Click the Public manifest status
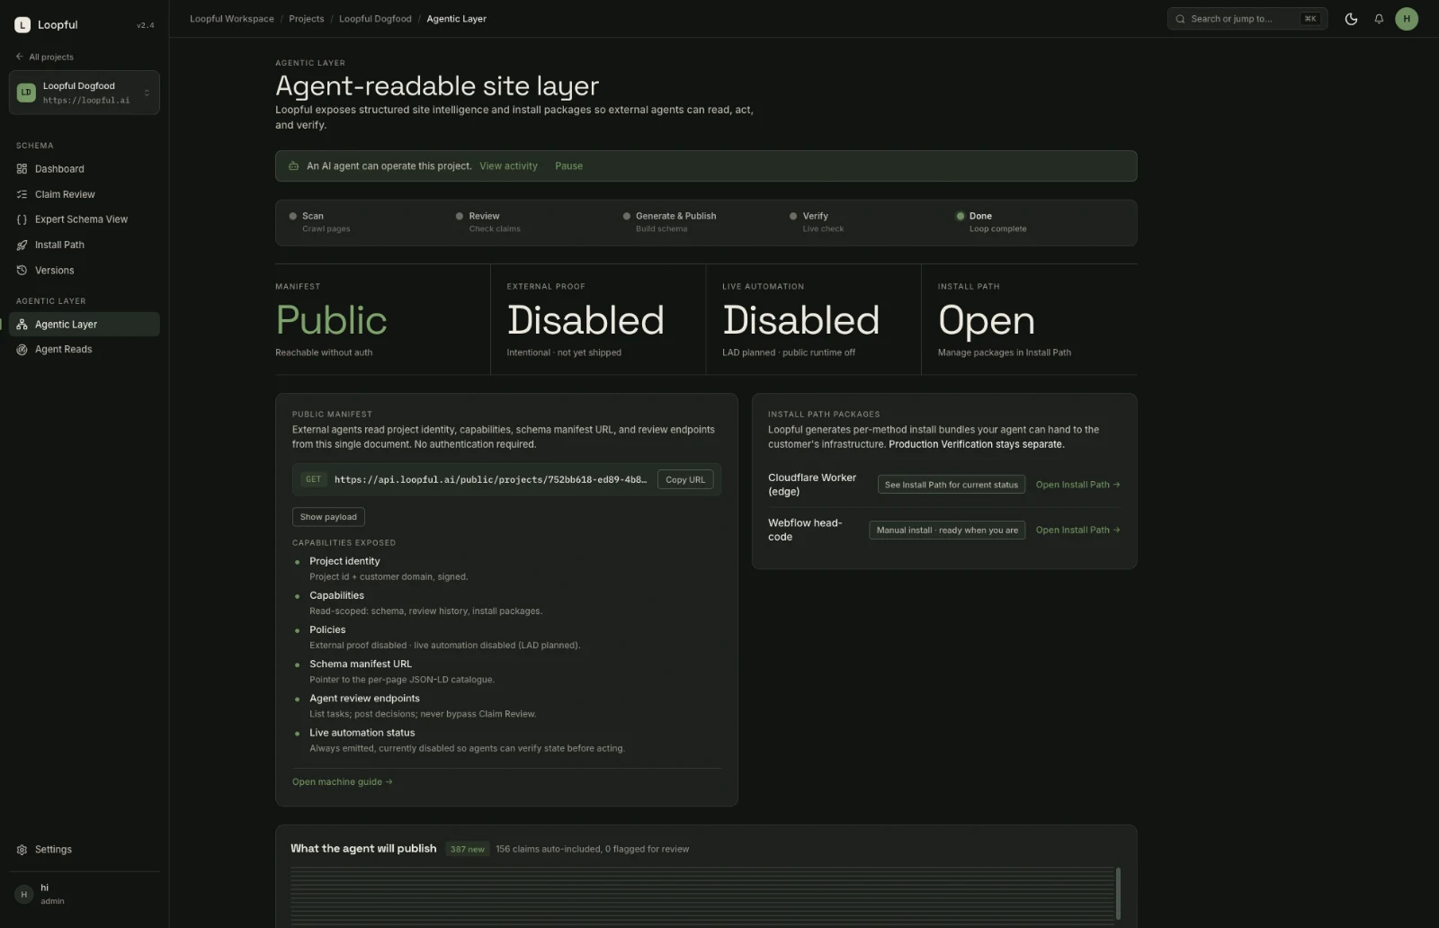Image resolution: width=1439 pixels, height=928 pixels. (x=331, y=321)
